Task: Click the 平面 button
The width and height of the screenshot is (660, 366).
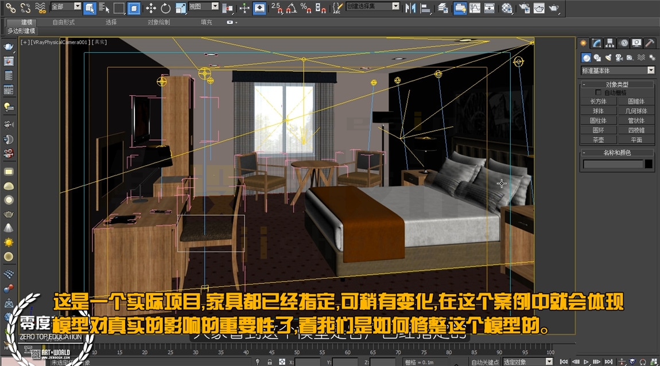Action: (x=636, y=139)
